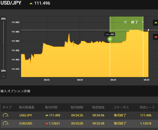
Task: Click the red down arrow beside 1.12621
Action: coord(47,123)
